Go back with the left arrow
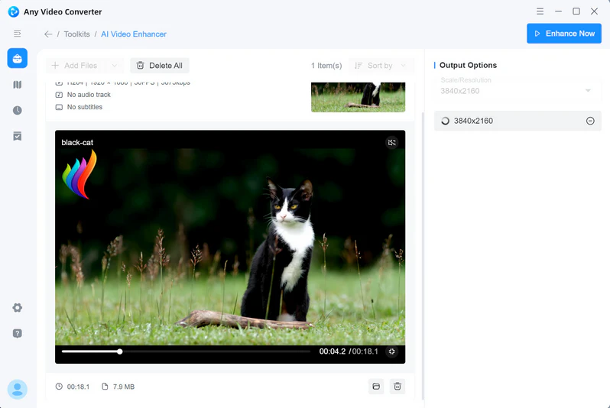This screenshot has width=610, height=408. coord(48,34)
